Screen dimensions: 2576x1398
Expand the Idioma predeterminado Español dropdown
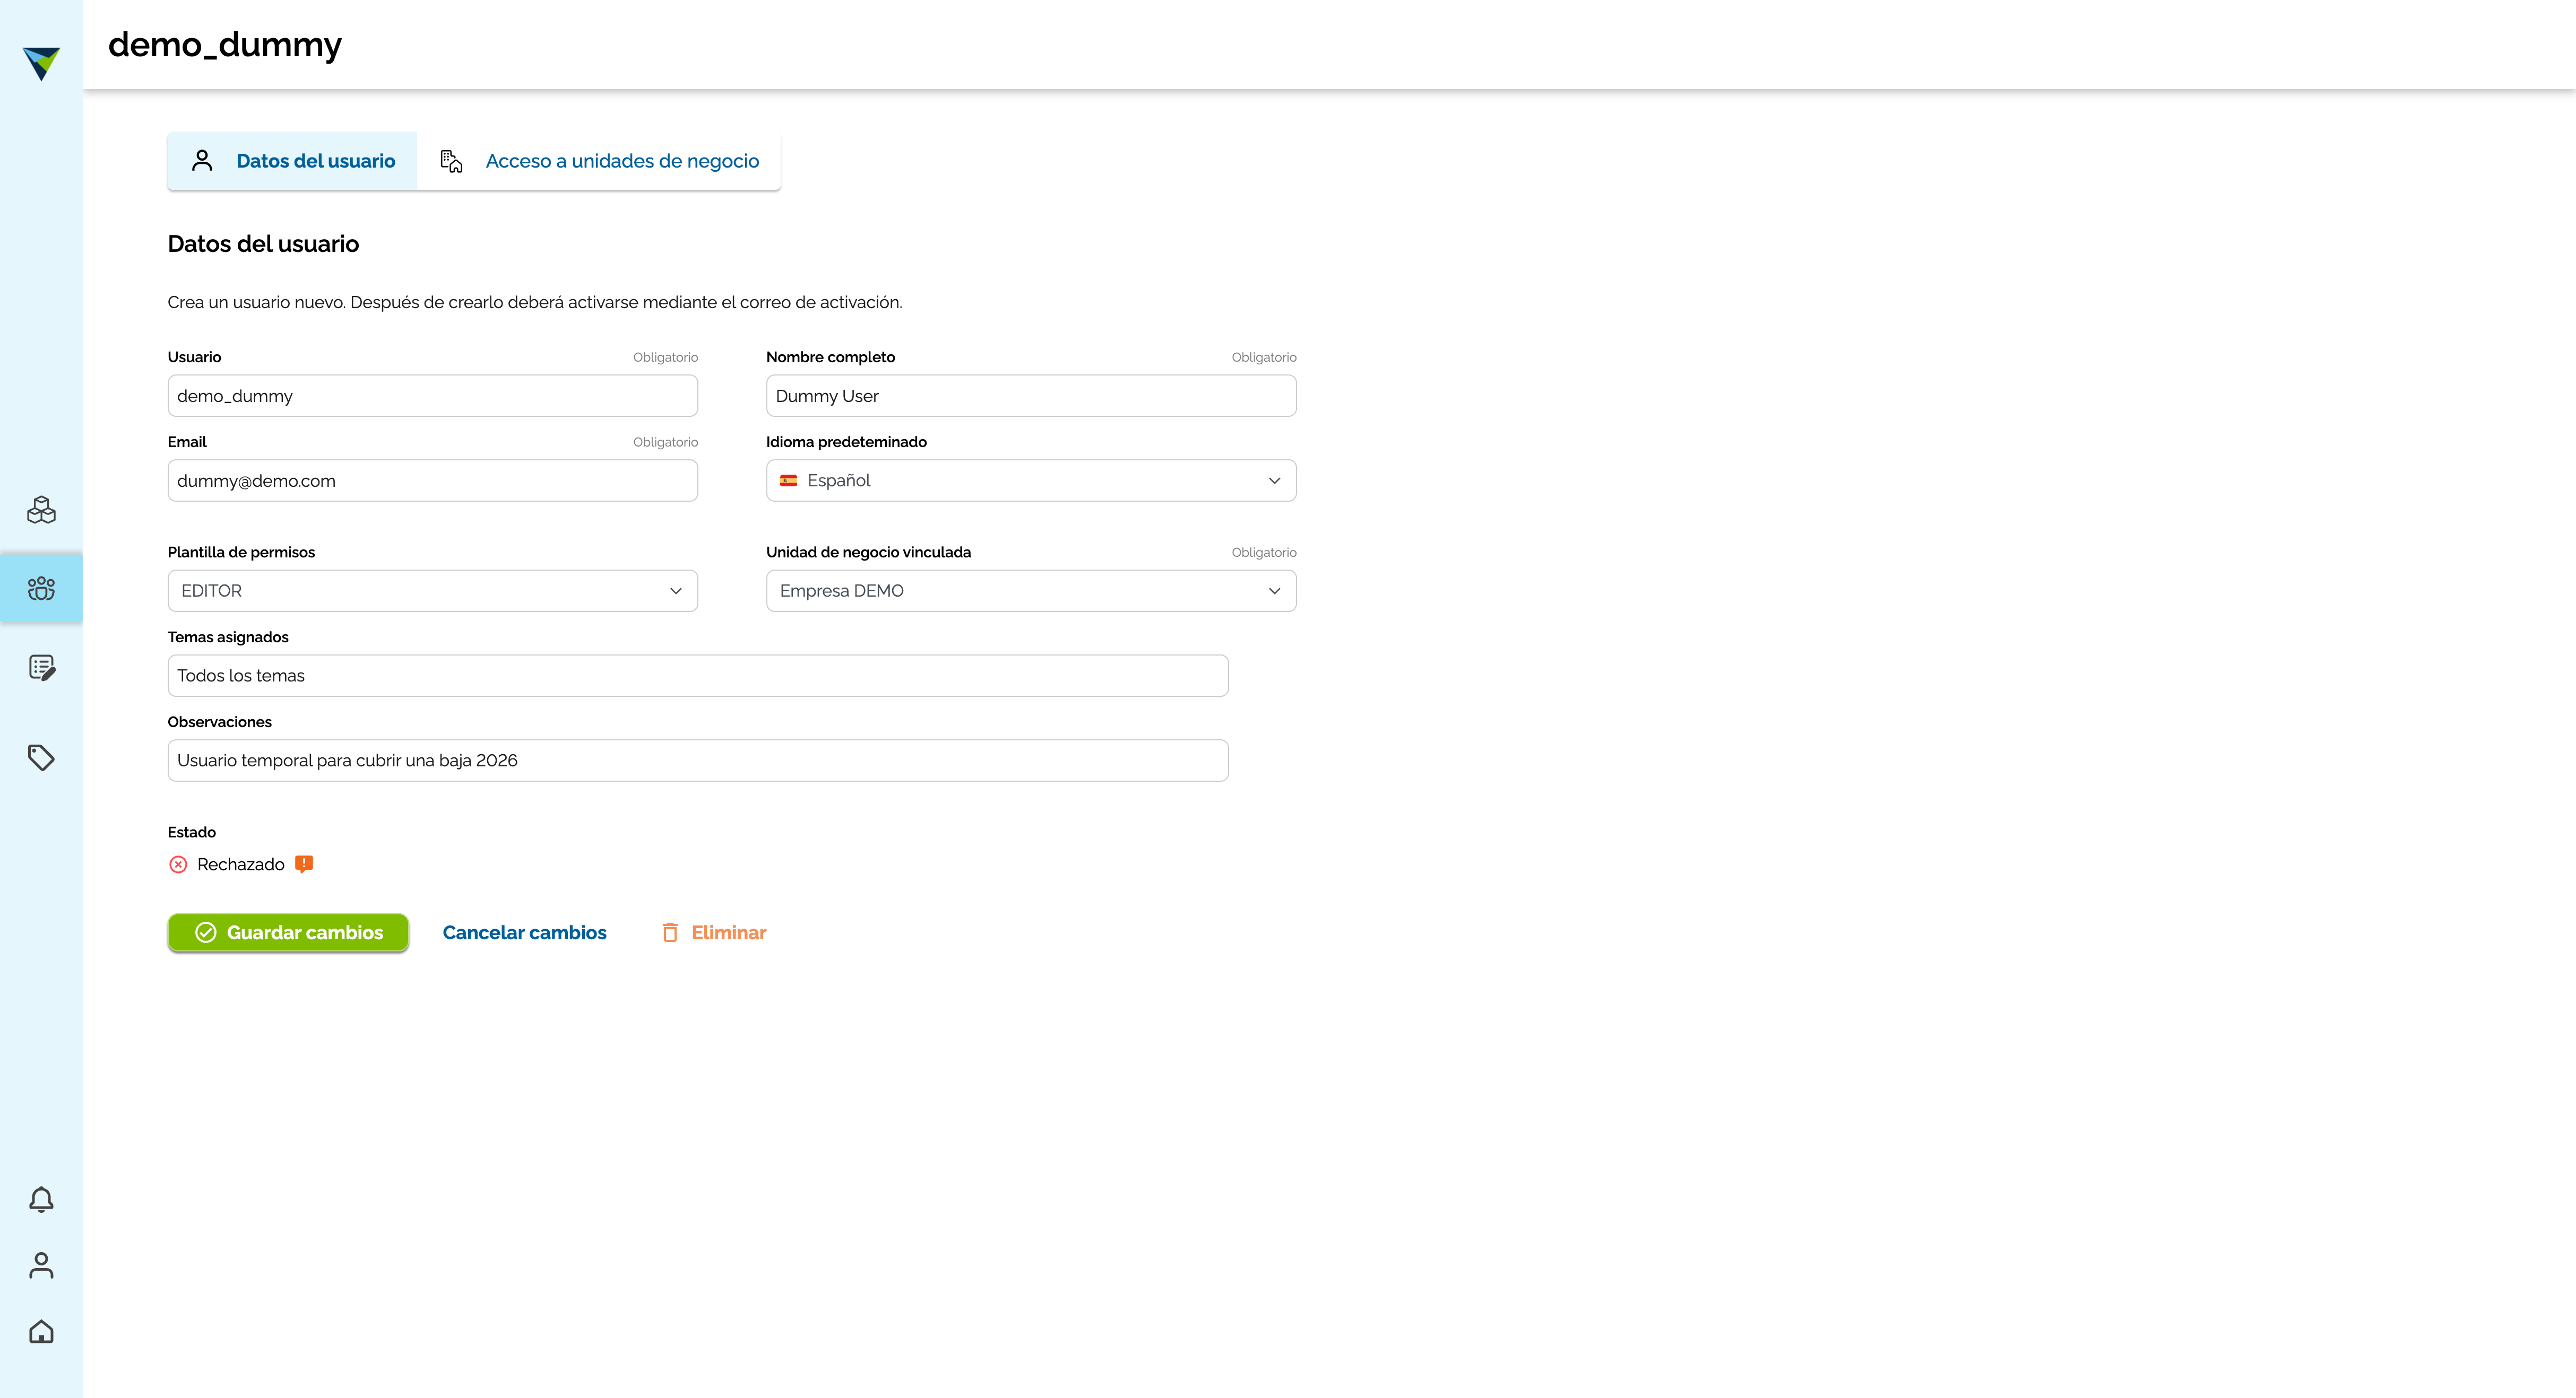point(1031,480)
